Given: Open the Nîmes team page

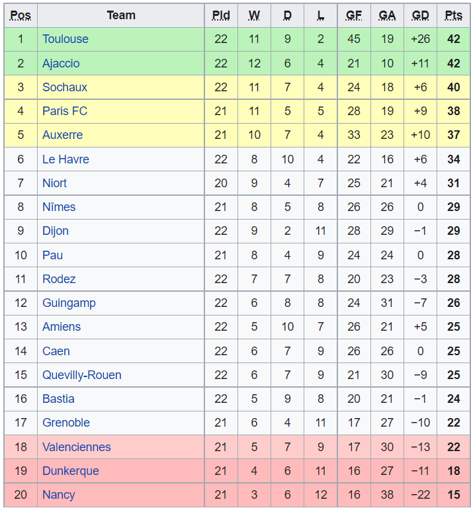Looking at the screenshot, I should 59,207.
